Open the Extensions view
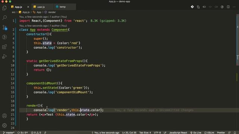The width and height of the screenshot is (239, 134). point(4,47)
